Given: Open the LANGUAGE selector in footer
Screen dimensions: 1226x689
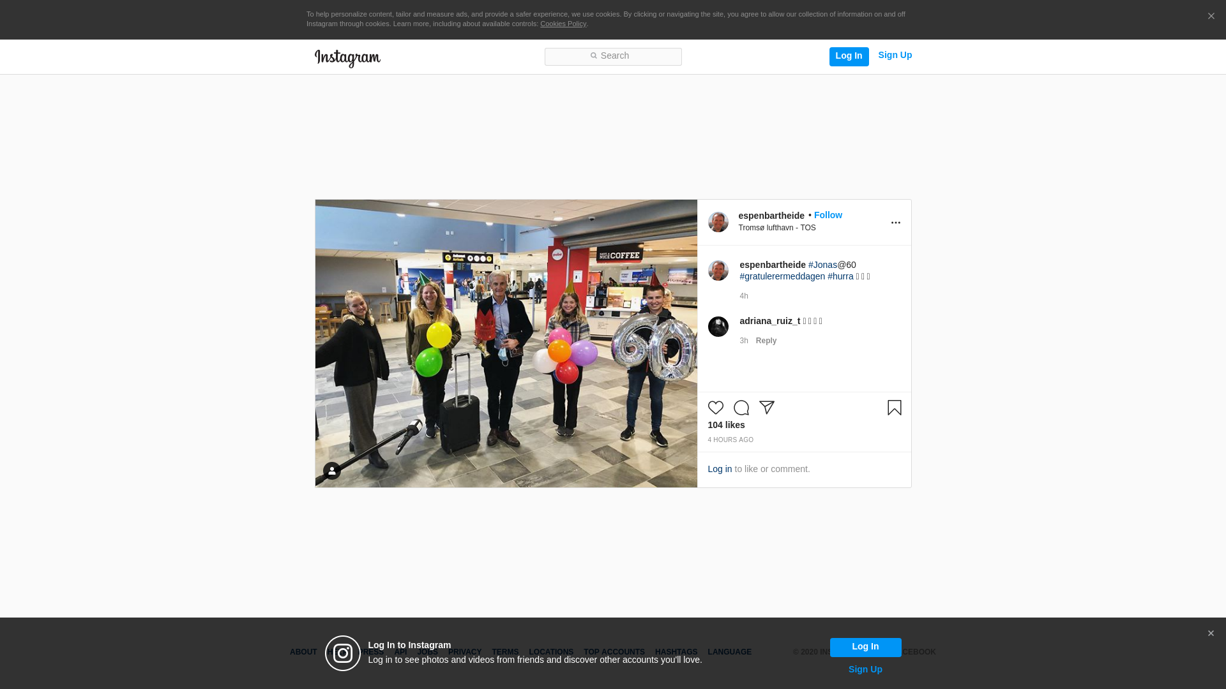Looking at the screenshot, I should [x=729, y=652].
